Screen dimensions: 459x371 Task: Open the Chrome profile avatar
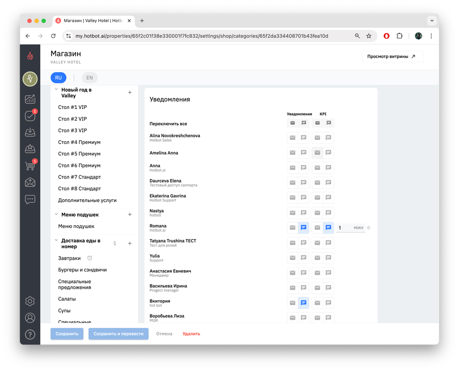[x=418, y=36]
